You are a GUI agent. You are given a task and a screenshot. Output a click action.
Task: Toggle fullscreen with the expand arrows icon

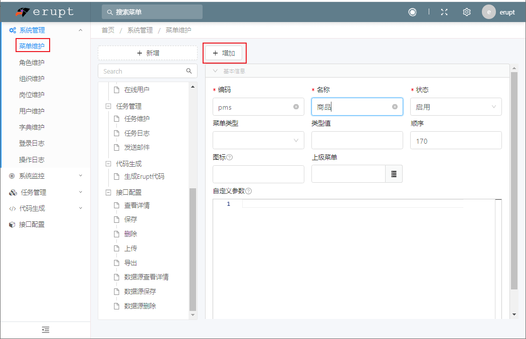tap(444, 12)
